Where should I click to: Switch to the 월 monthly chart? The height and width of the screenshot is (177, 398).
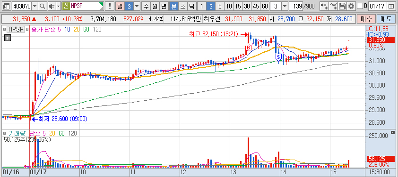coord(155,6)
